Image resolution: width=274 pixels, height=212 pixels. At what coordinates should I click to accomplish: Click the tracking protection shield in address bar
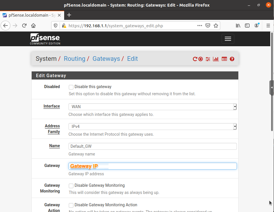point(55,25)
